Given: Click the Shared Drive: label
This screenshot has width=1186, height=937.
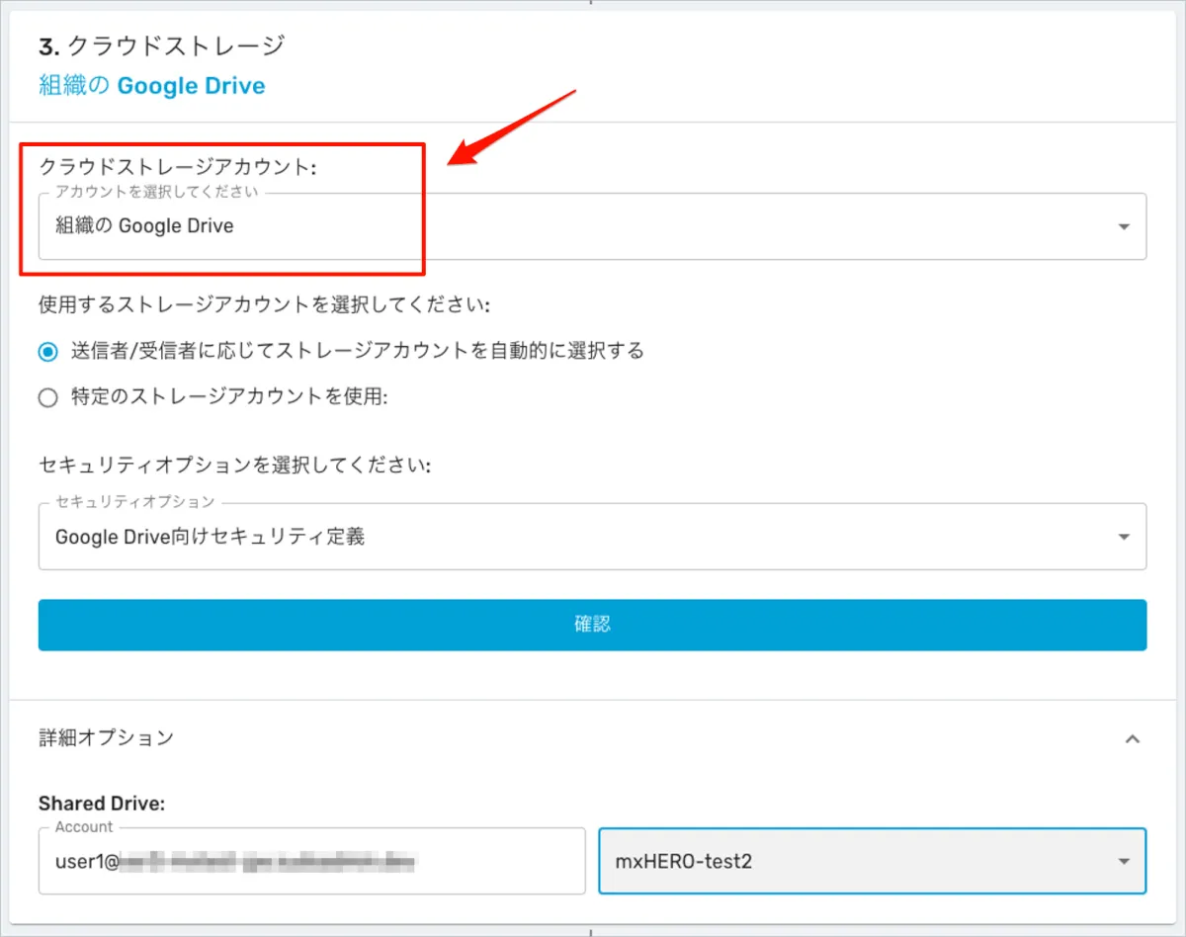Looking at the screenshot, I should [102, 804].
